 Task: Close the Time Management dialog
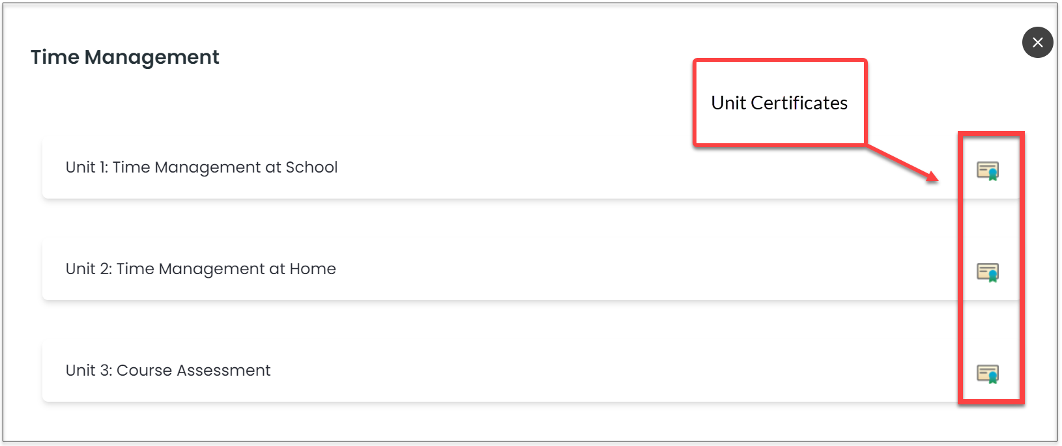1038,42
